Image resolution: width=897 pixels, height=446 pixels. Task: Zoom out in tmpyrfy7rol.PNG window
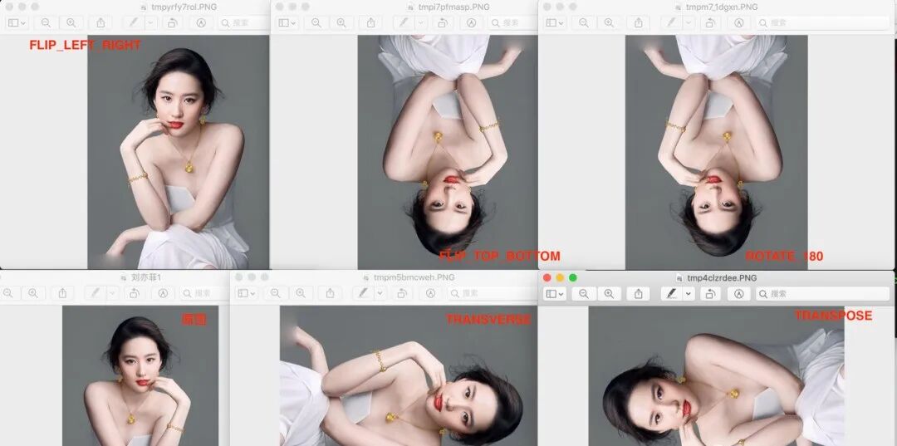coord(46,23)
